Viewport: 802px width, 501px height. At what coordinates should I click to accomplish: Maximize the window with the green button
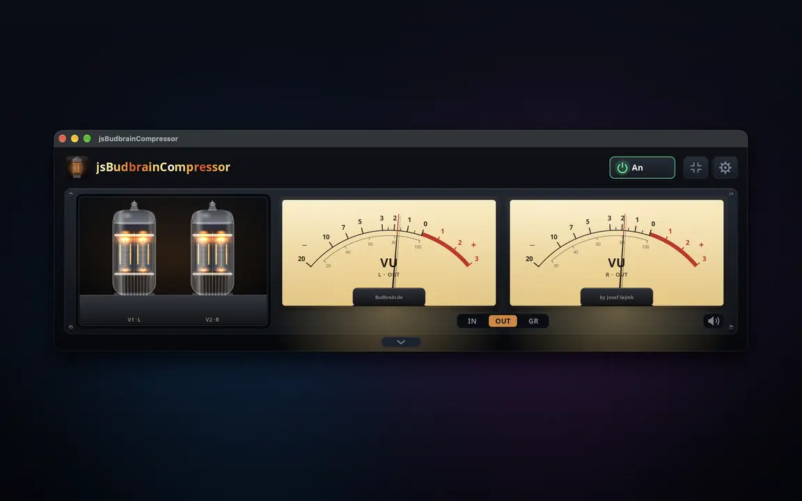coord(87,138)
